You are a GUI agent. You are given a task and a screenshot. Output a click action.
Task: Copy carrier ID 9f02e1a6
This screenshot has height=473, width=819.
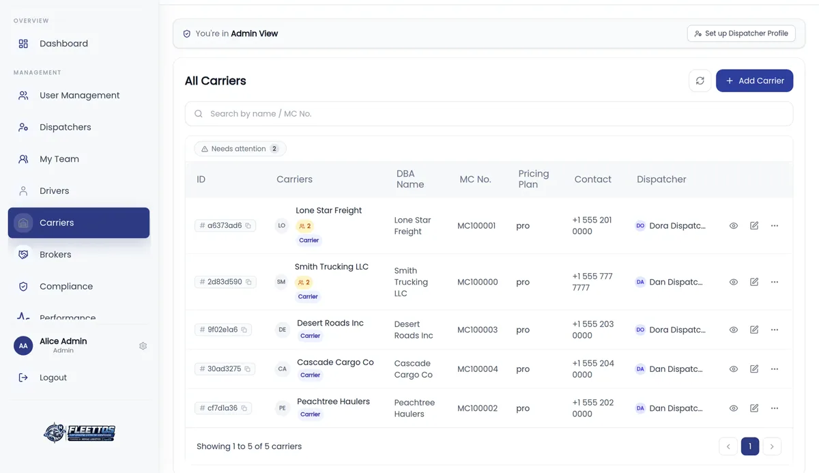click(244, 330)
